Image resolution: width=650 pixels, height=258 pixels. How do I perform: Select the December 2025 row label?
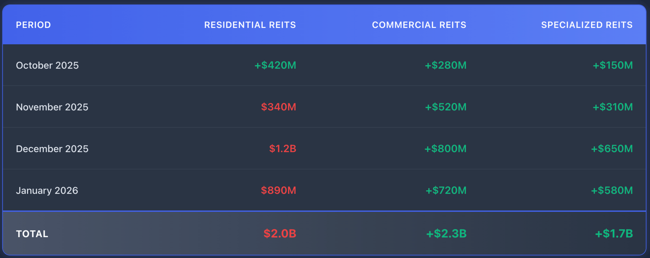(52, 149)
